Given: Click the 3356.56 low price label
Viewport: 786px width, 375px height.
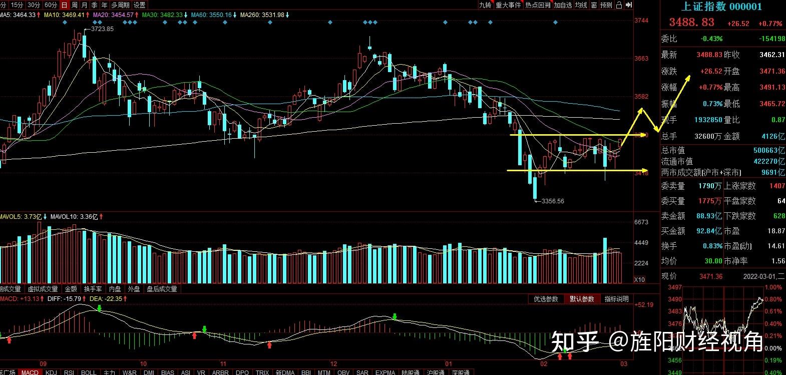Looking at the screenshot, I should pyautogui.click(x=553, y=201).
